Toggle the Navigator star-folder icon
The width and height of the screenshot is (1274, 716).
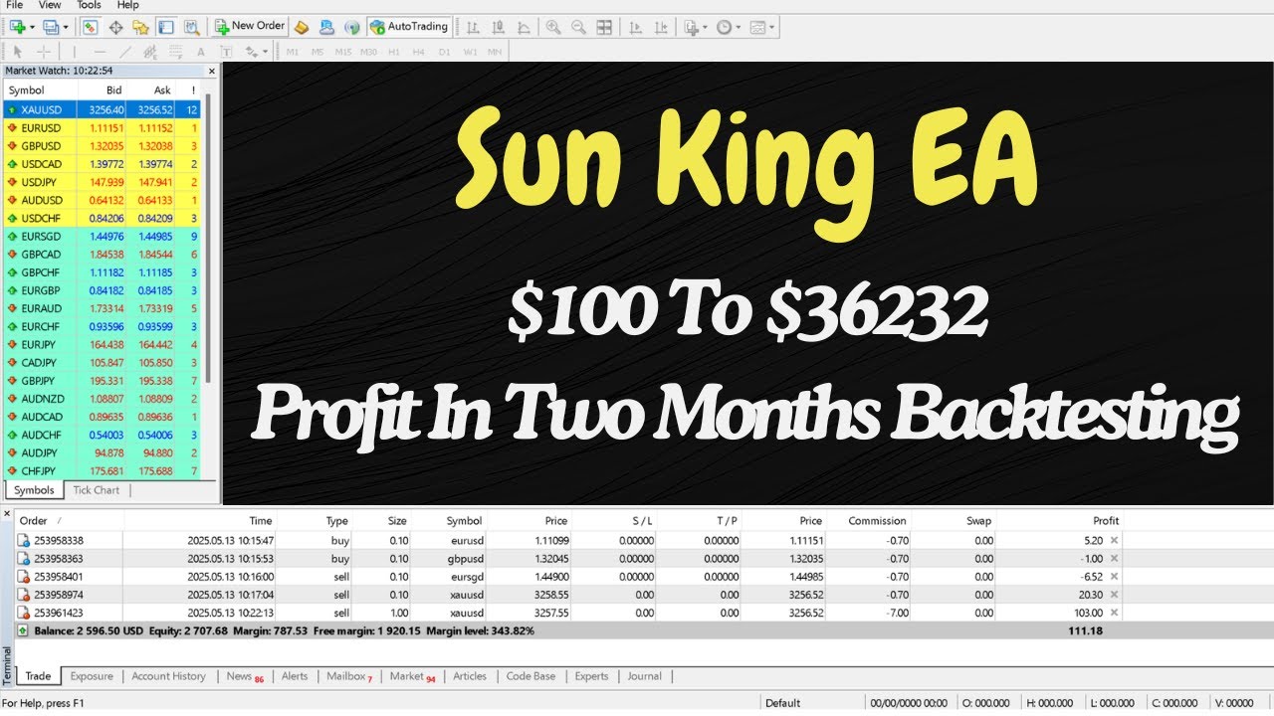tap(141, 27)
